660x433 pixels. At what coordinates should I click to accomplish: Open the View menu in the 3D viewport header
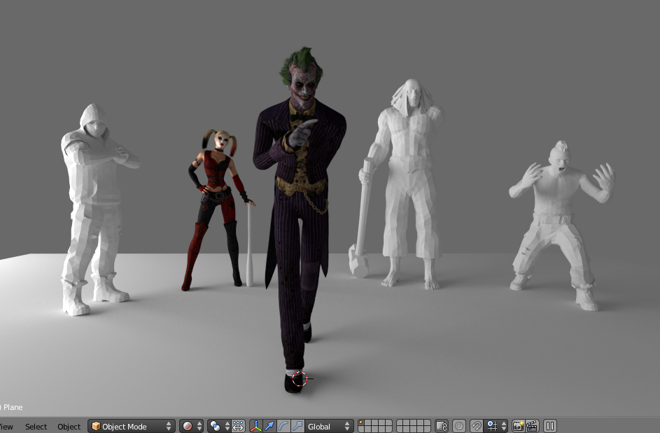point(6,427)
